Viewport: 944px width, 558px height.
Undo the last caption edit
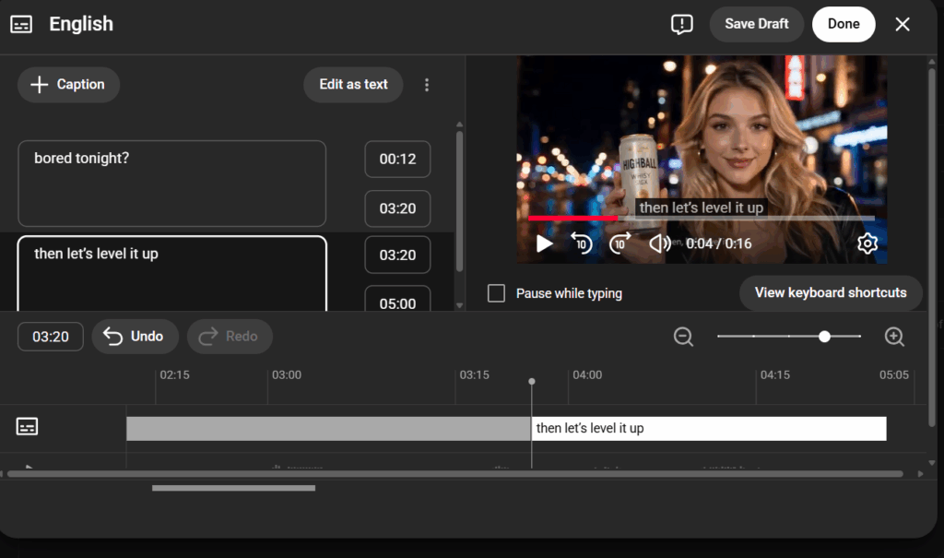coord(135,337)
